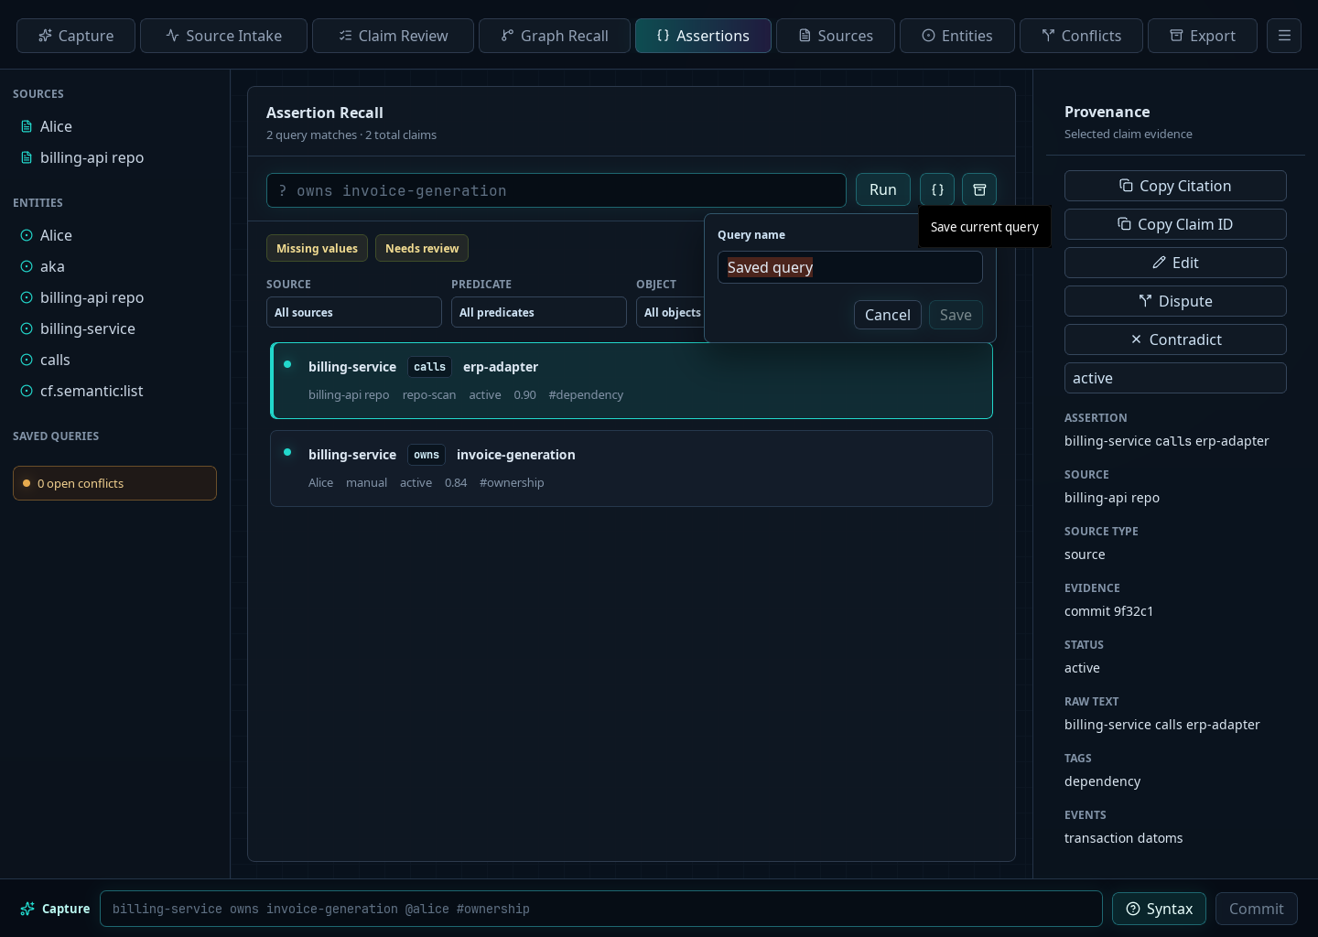Select the cf.semantic:list entity
The height and width of the screenshot is (937, 1318).
coord(114,391)
